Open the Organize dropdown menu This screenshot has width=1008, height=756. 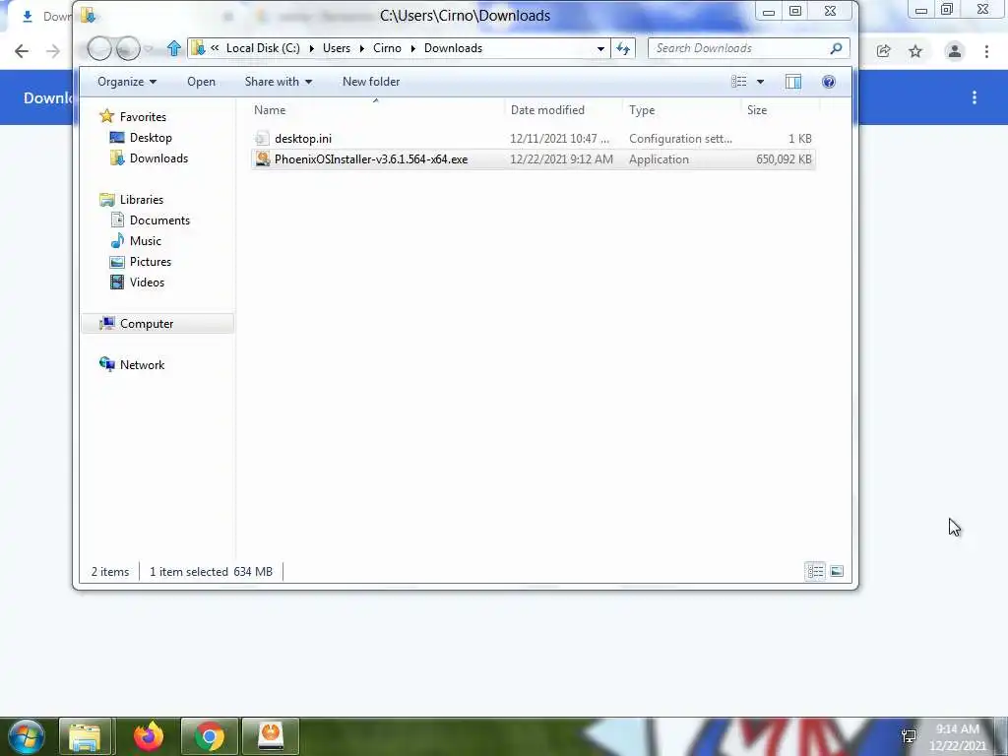click(127, 82)
